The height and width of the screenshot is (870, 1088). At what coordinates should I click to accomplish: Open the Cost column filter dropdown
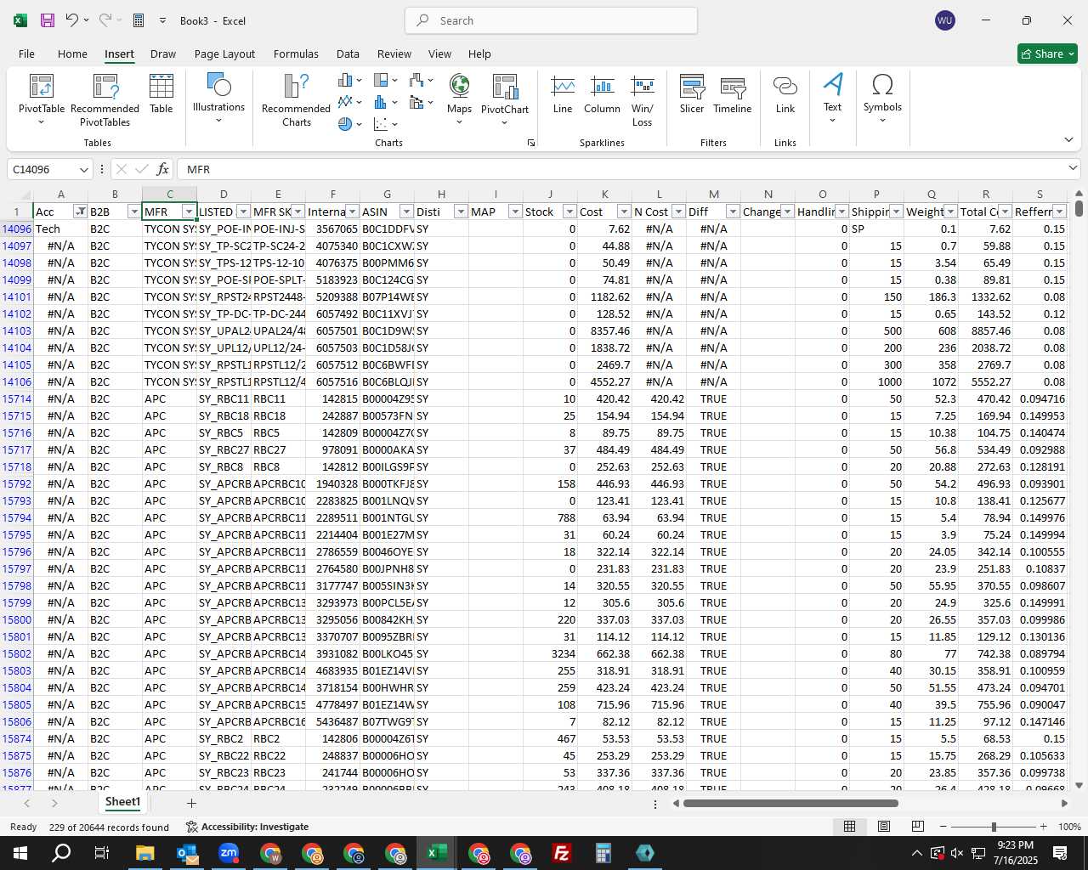coord(624,212)
